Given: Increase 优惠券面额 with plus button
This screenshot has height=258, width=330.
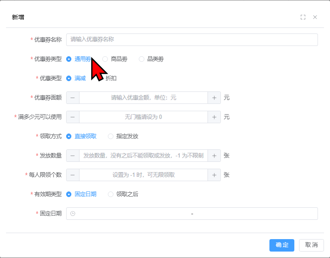Looking at the screenshot, I should click(214, 98).
